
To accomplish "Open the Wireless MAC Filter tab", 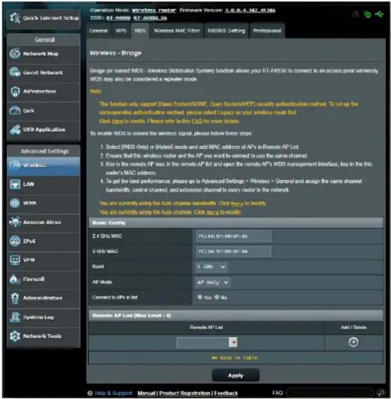I will [177, 31].
